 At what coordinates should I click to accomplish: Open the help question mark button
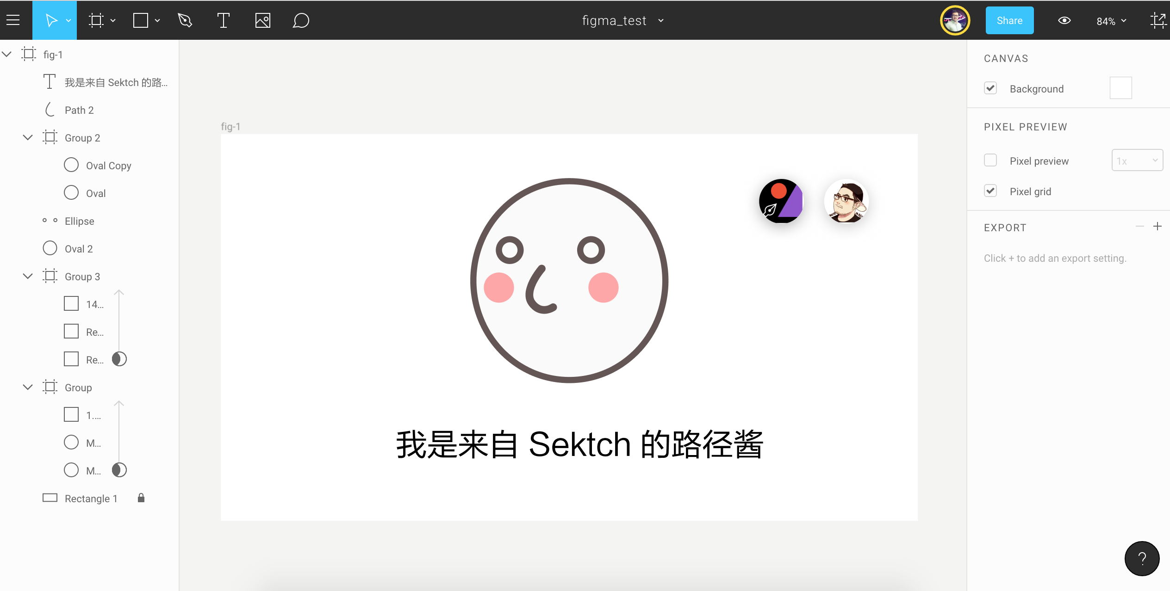pyautogui.click(x=1142, y=559)
